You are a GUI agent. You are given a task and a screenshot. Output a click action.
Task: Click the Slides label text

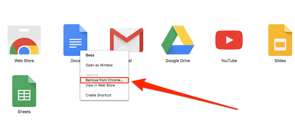pos(280,61)
